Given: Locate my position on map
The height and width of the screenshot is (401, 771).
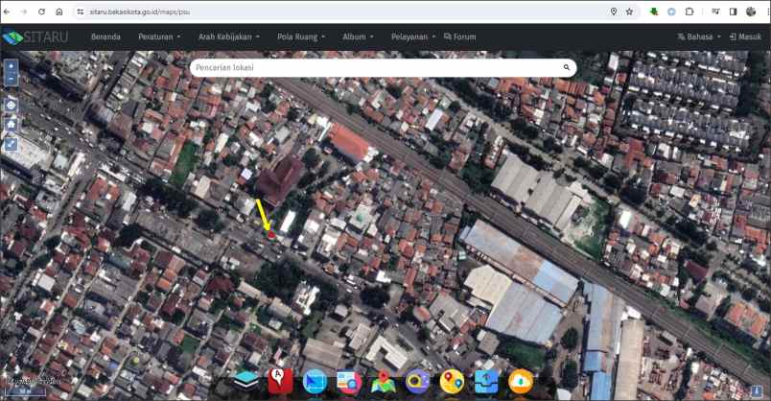Looking at the screenshot, I should [x=11, y=105].
